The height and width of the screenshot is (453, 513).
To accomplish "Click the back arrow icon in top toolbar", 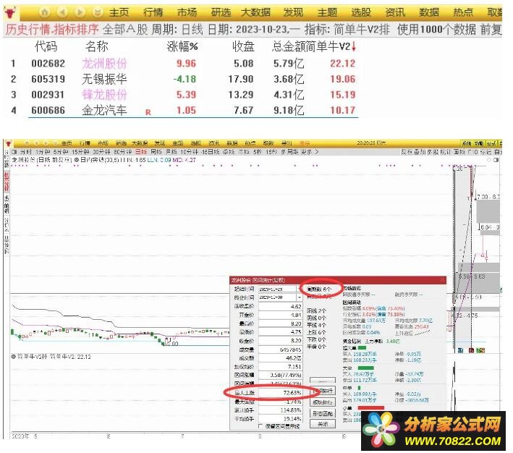I will point(62,12).
